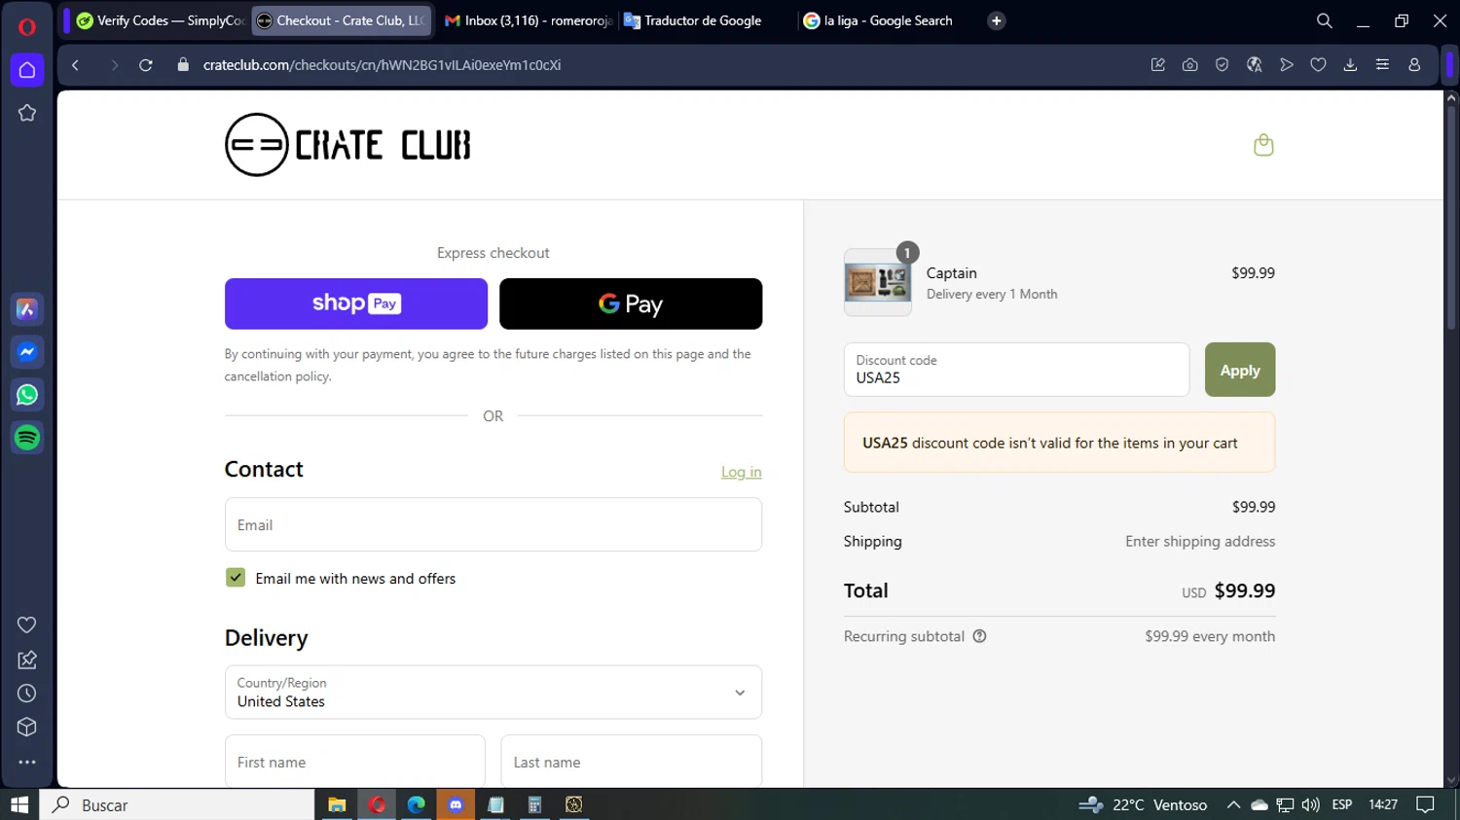Click the First name field
Screen dimensions: 1460x820
pos(355,762)
